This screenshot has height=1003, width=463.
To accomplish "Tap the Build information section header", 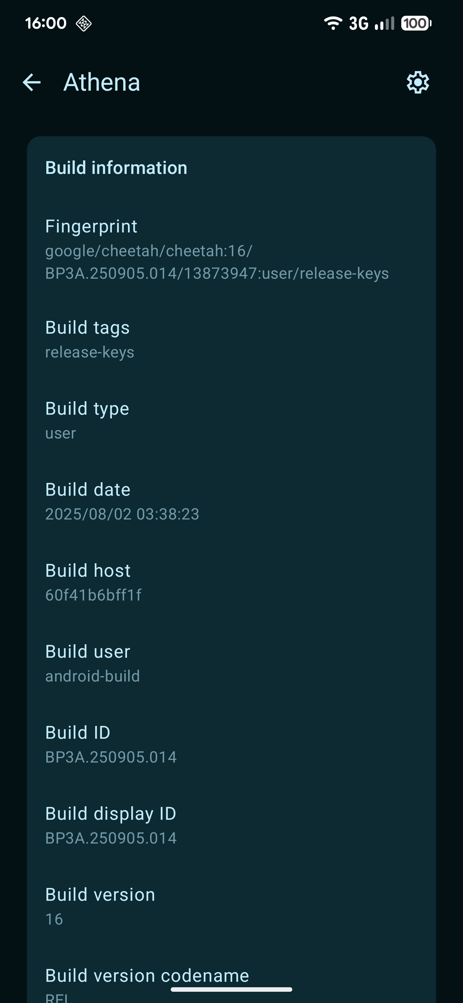I will (116, 168).
